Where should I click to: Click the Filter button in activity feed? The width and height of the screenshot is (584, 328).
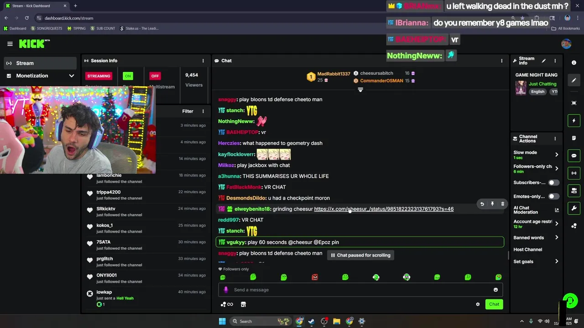point(188,111)
